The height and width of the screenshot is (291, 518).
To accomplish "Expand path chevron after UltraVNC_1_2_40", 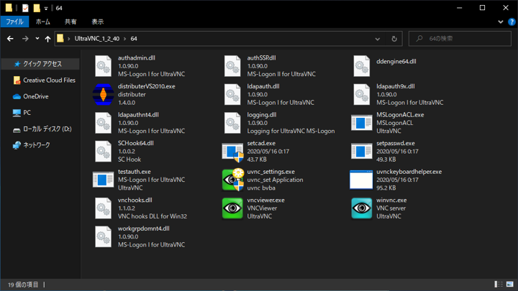I will tap(125, 39).
